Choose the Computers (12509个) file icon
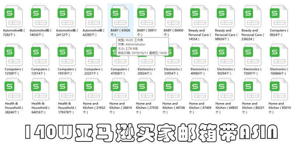 (14, 55)
